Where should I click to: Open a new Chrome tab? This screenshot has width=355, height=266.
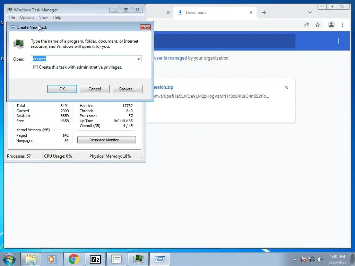tap(264, 12)
